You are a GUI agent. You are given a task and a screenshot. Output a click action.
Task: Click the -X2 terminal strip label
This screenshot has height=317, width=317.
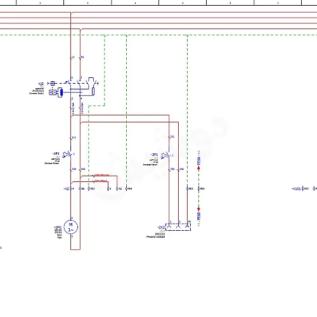(x=67, y=189)
